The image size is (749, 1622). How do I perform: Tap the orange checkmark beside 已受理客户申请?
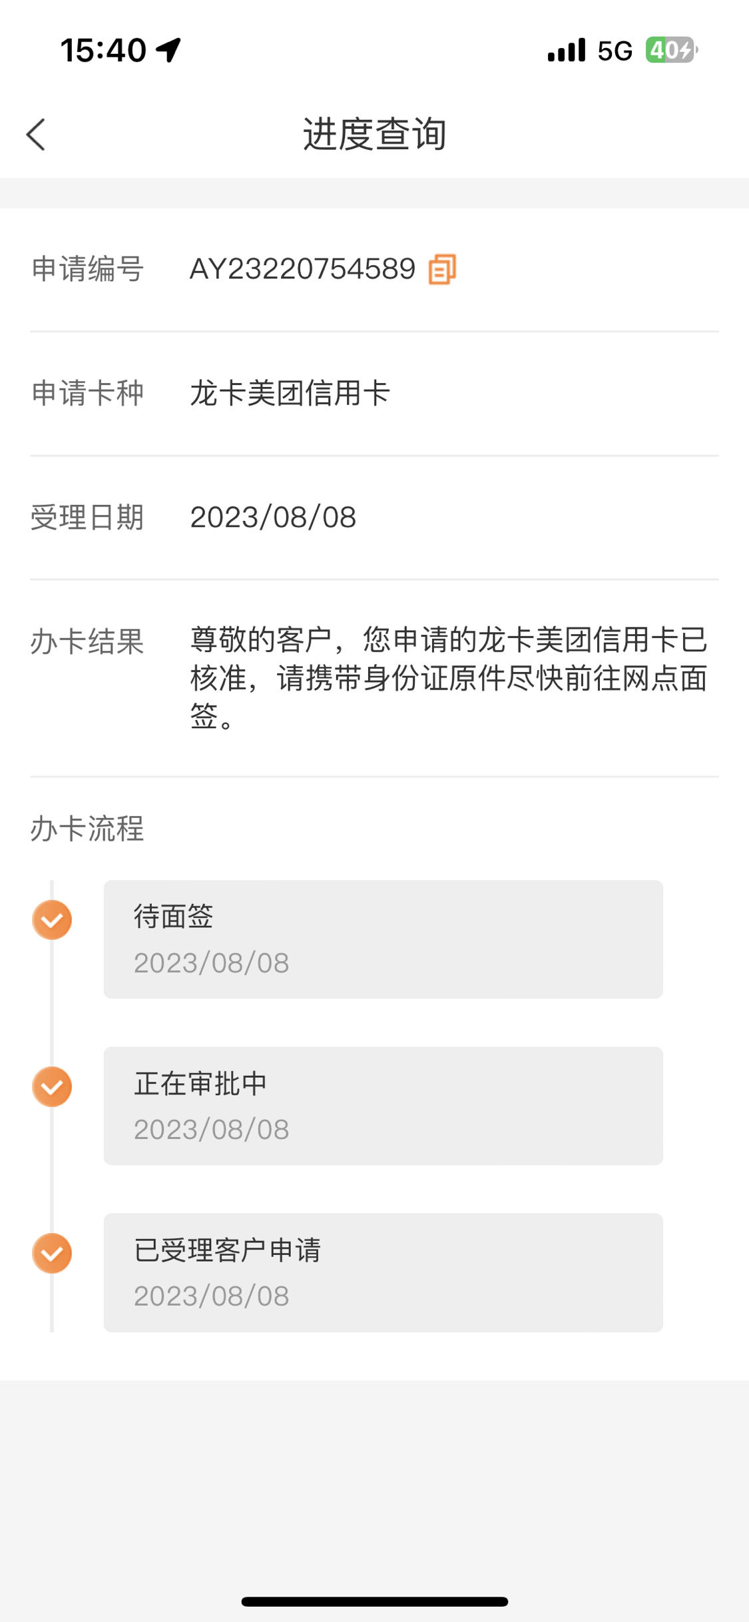pyautogui.click(x=52, y=1253)
